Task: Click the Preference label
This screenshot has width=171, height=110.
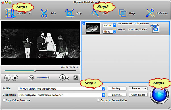Action: pyautogui.click(x=162, y=13)
